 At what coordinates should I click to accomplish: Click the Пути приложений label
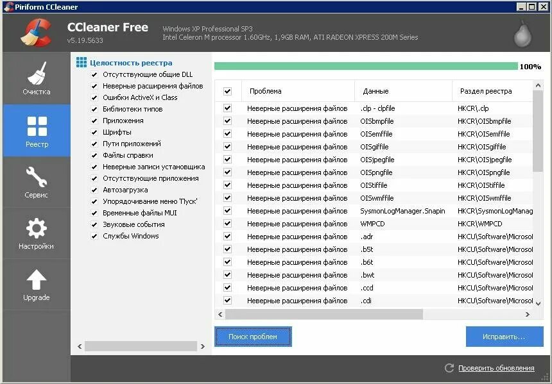pos(132,144)
